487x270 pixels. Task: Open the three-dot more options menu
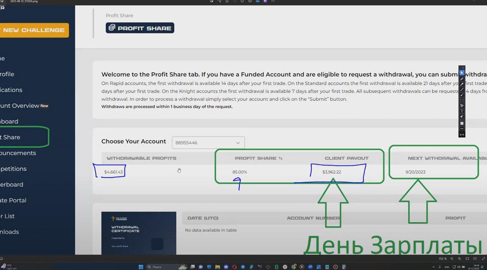[x=273, y=1]
